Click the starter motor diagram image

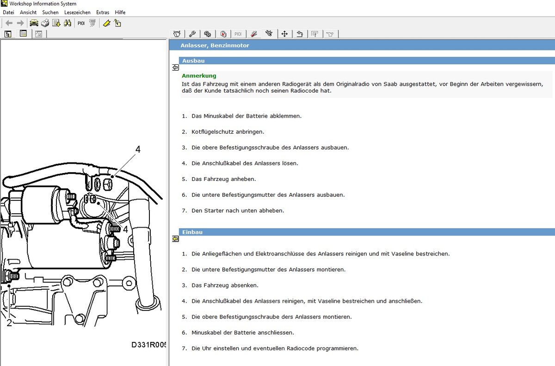pyautogui.click(x=83, y=241)
